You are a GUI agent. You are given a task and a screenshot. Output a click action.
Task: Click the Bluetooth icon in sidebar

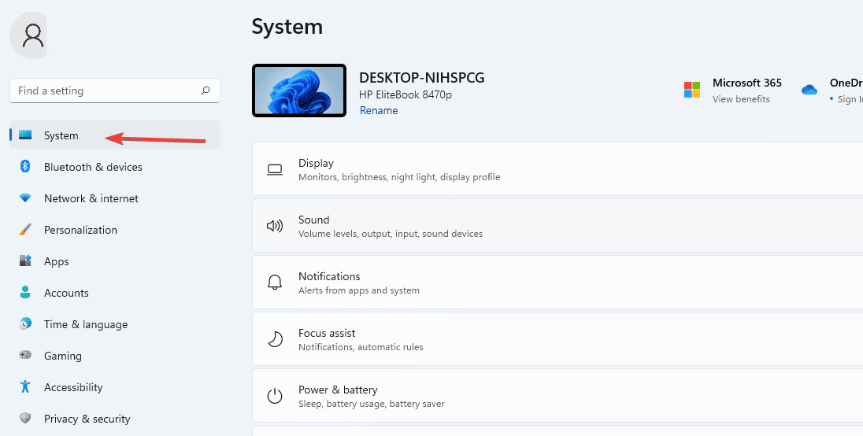tap(25, 166)
